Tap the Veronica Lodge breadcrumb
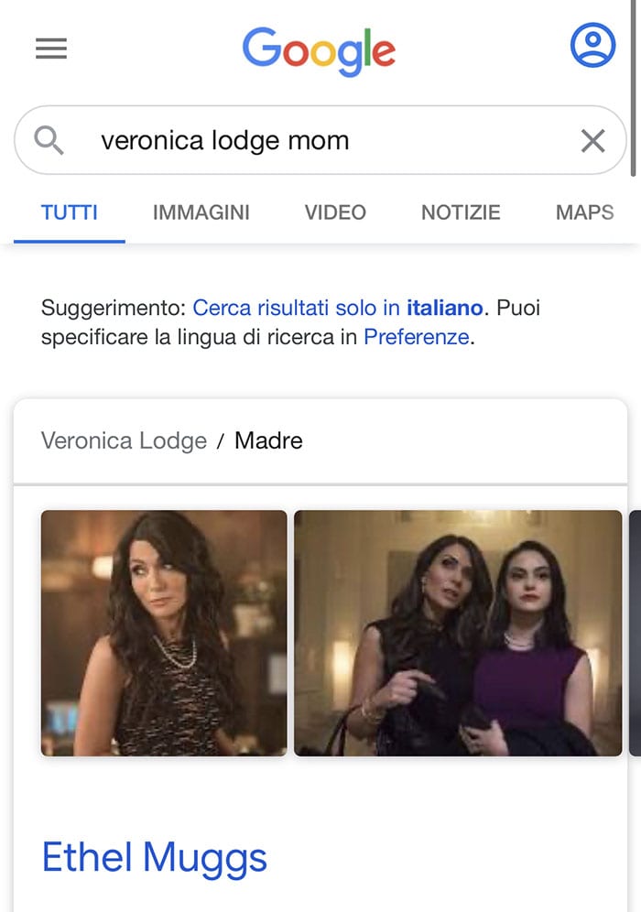The image size is (641, 912). coord(124,440)
